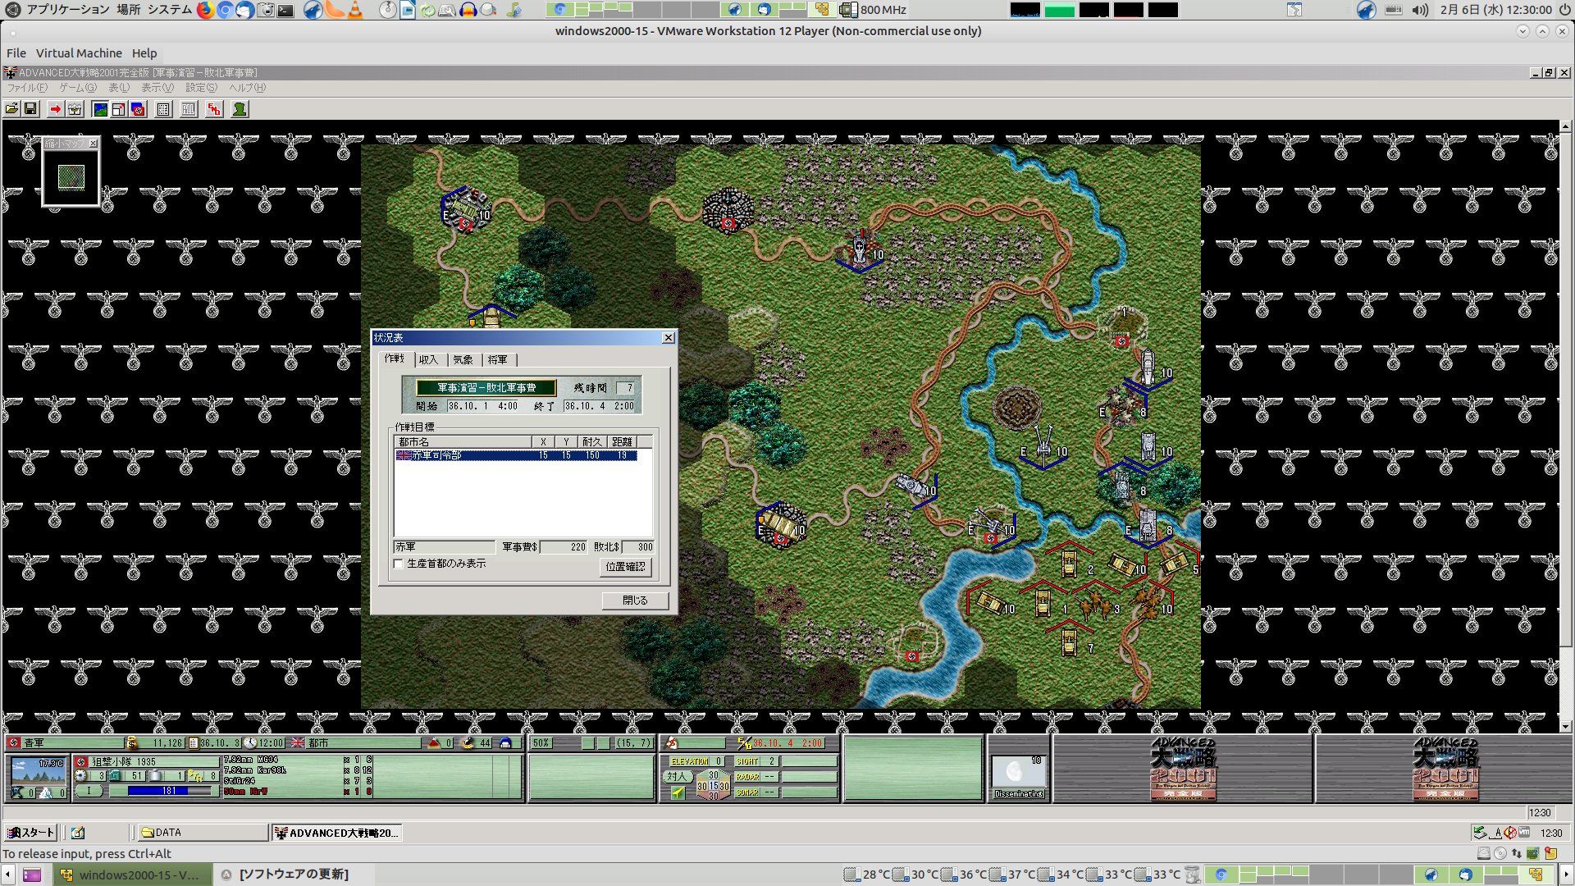This screenshot has width=1575, height=886.
Task: Click the open file toolbar icon
Action: (11, 109)
